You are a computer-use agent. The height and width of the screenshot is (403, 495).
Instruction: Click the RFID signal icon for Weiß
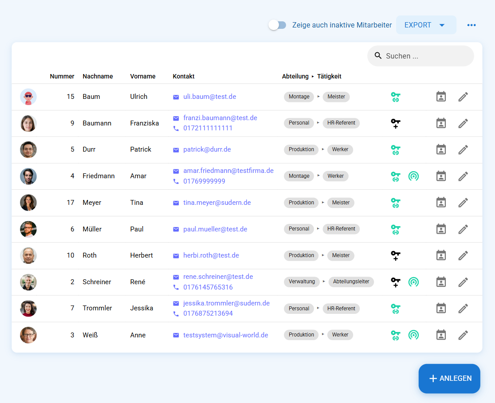(x=413, y=335)
